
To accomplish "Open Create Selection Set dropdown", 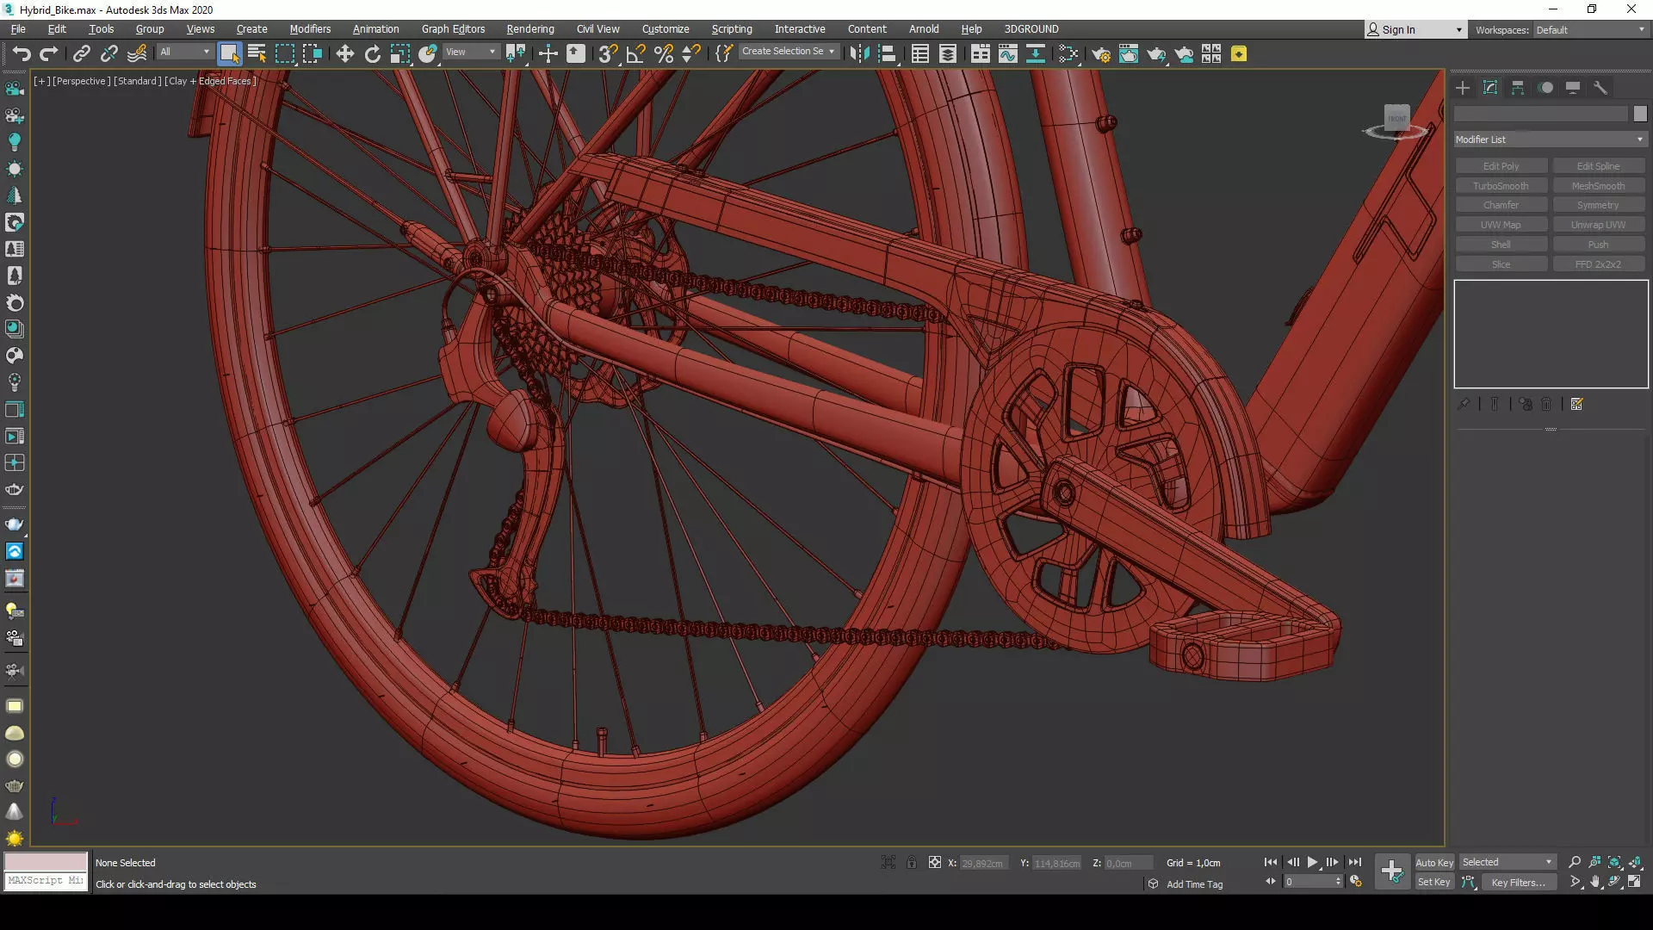I will pyautogui.click(x=788, y=52).
